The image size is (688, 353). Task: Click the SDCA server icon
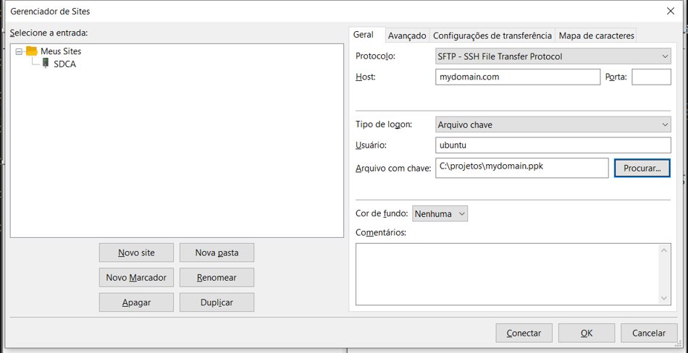coord(46,64)
